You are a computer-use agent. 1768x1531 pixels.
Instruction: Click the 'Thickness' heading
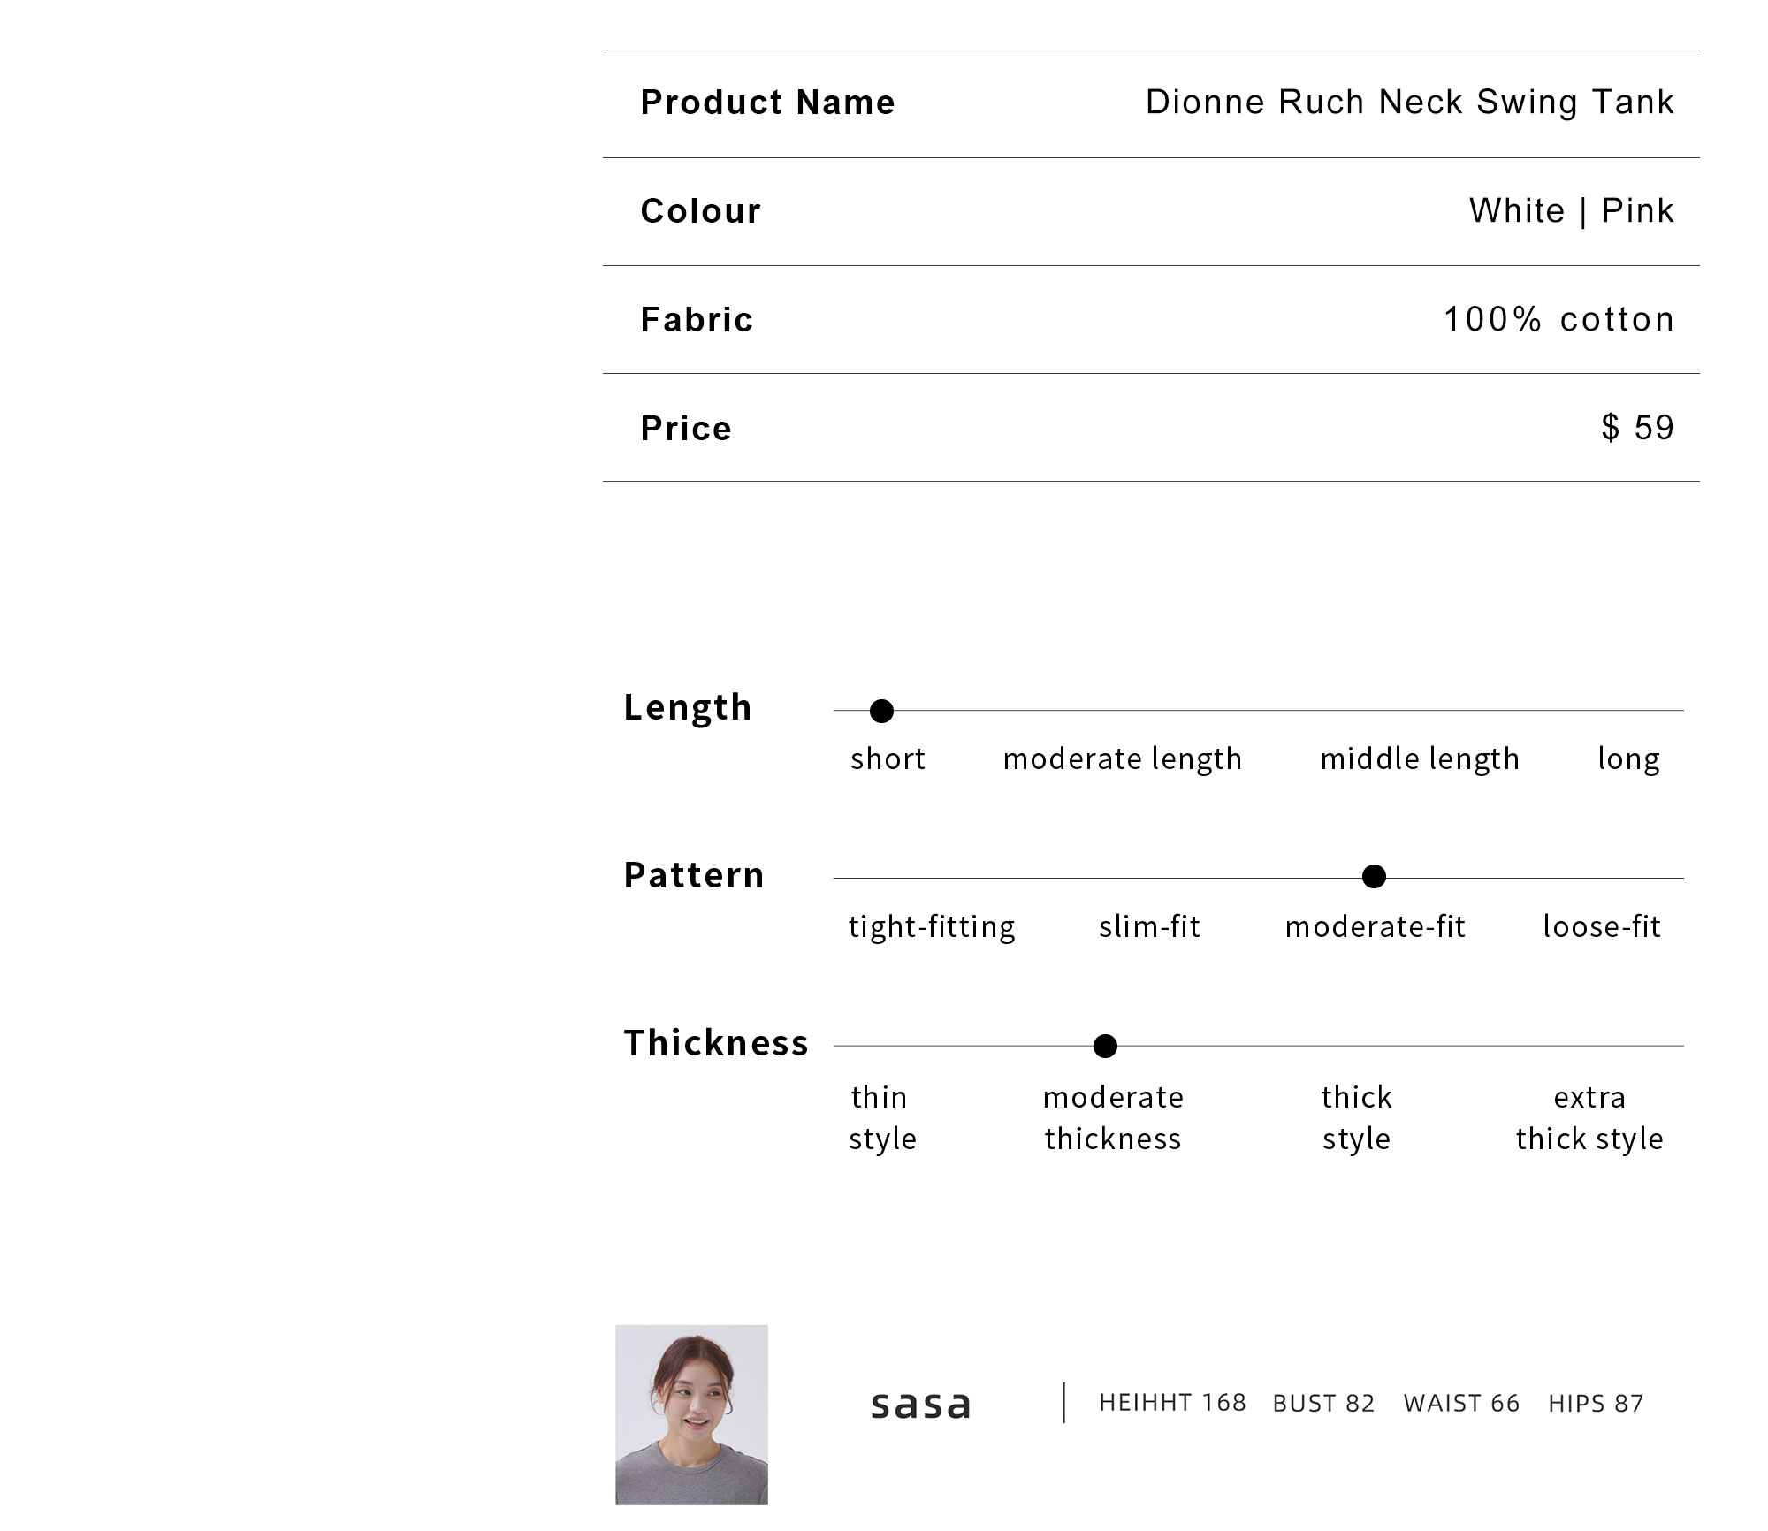tap(716, 1043)
